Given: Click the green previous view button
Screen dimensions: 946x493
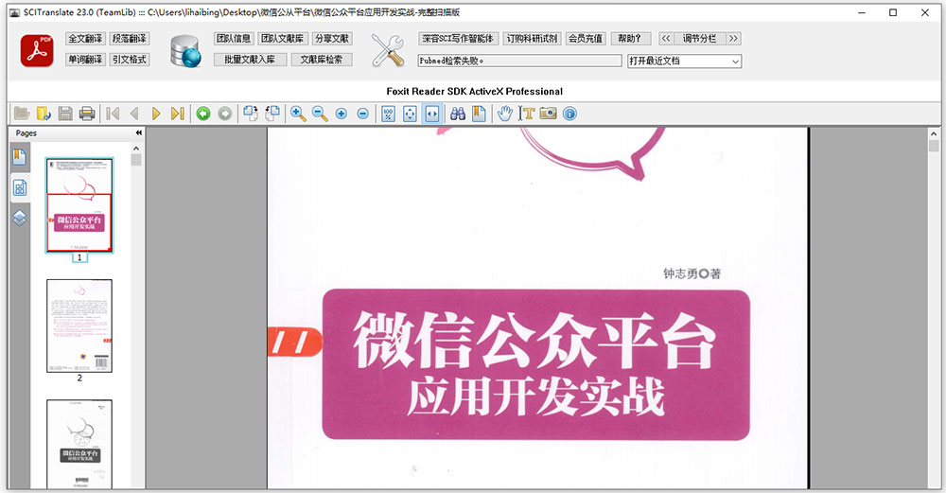Looking at the screenshot, I should pos(203,114).
